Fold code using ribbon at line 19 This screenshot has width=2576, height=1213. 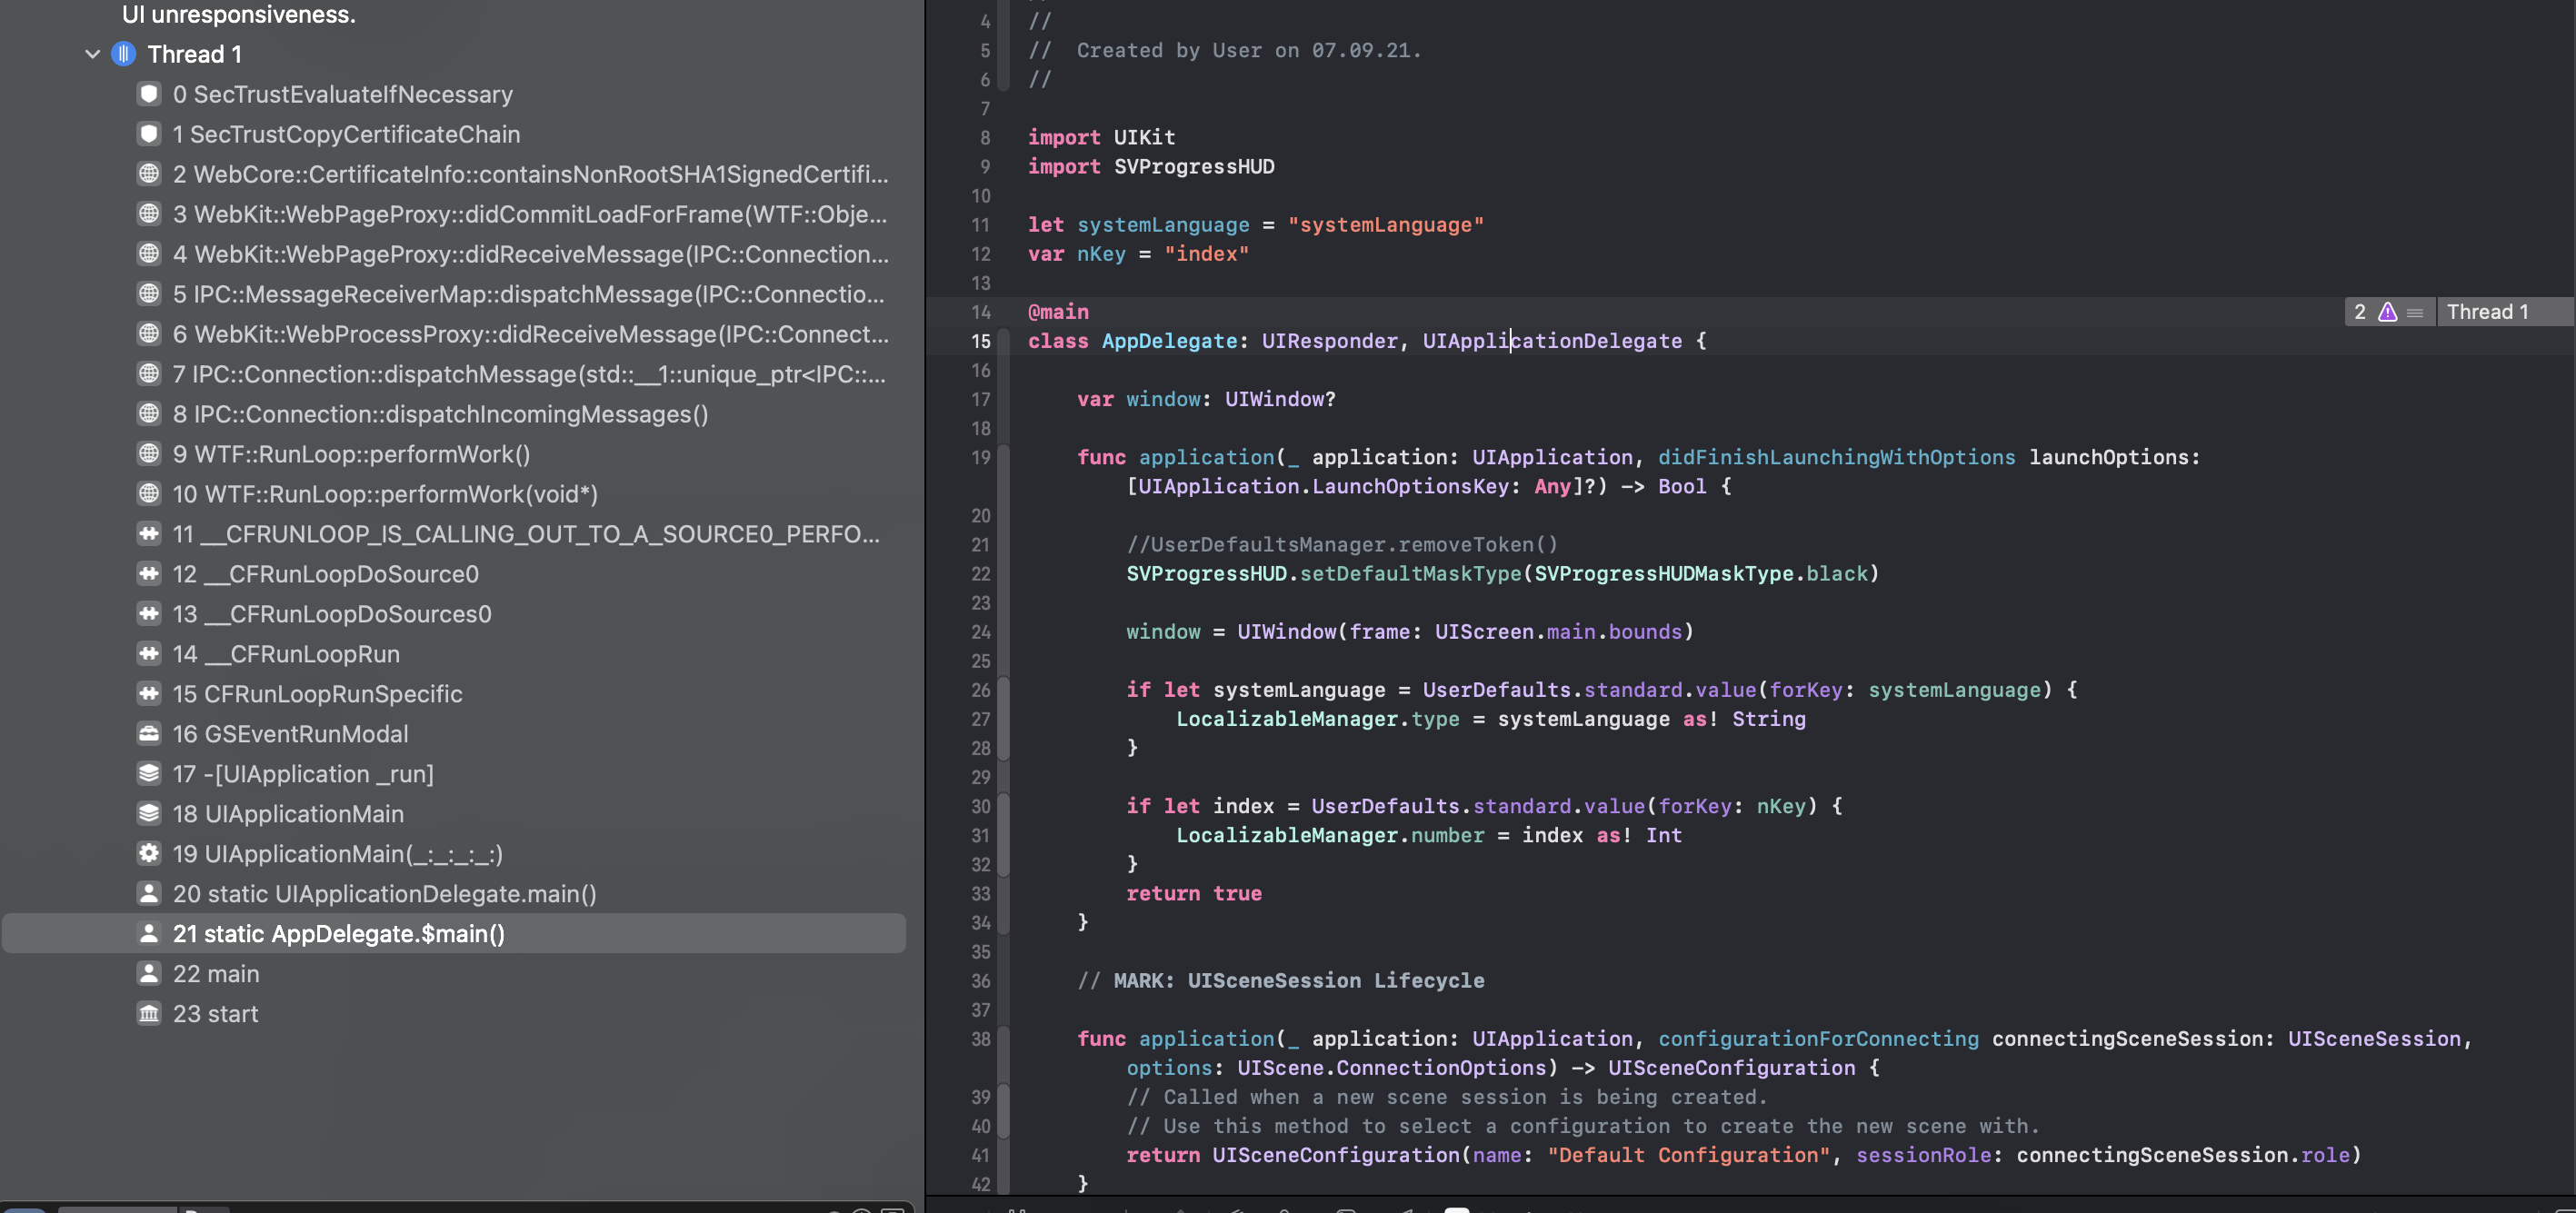tap(1003, 458)
